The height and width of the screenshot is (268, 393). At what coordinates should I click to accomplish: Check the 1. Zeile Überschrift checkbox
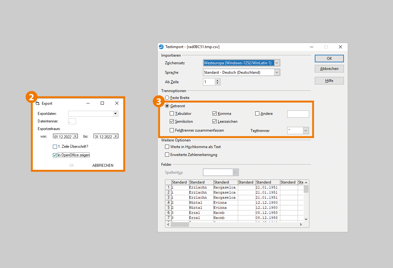coord(55,146)
